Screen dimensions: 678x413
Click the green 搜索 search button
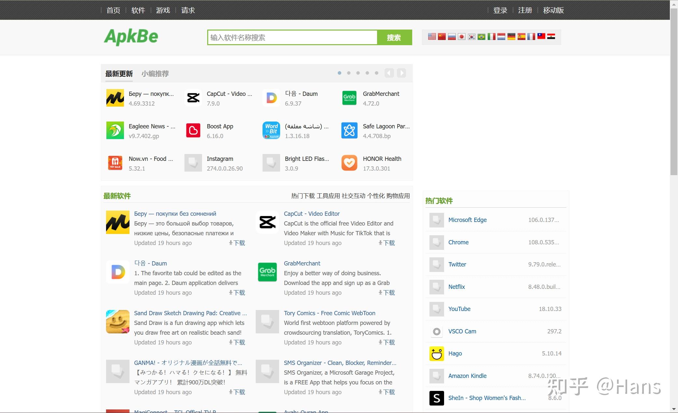394,38
